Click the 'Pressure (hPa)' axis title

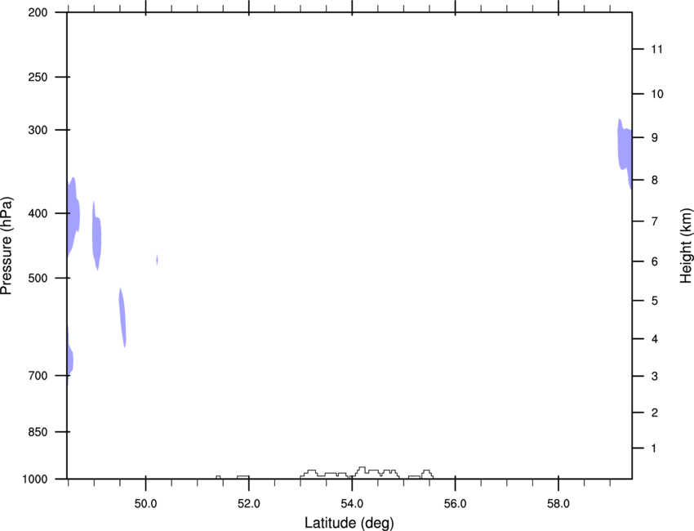pyautogui.click(x=7, y=246)
